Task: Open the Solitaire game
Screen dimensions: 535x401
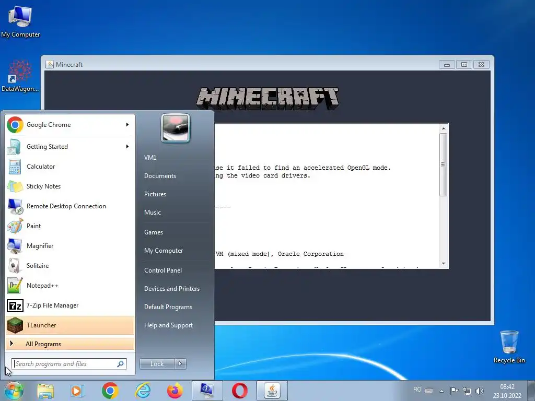Action: click(x=70, y=266)
